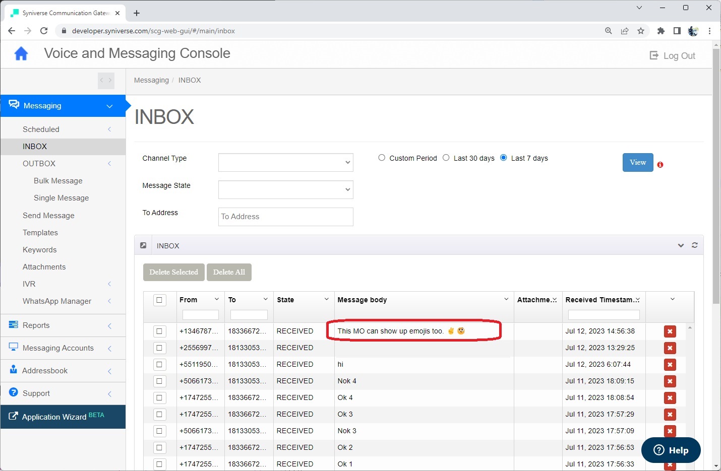This screenshot has width=721, height=471.
Task: Click the Delete All button
Action: [229, 272]
